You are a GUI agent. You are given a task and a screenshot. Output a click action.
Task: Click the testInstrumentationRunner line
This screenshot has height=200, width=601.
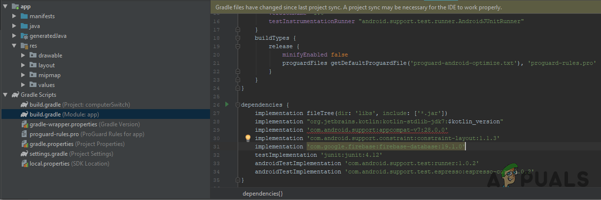tap(396, 21)
